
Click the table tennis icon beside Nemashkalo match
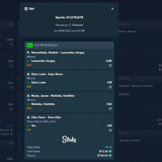(28, 52)
